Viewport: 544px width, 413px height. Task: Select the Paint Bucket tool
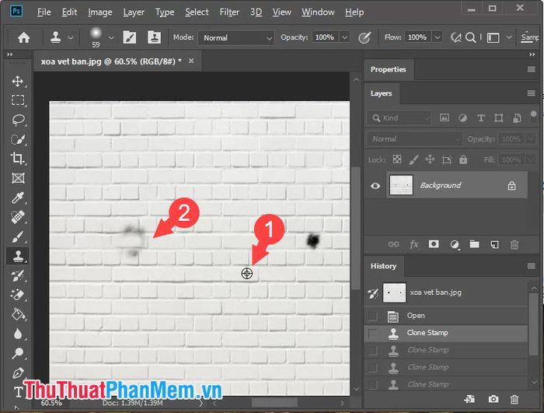(x=18, y=314)
